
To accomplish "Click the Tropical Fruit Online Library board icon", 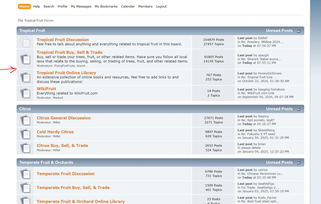I will [x=25, y=77].
